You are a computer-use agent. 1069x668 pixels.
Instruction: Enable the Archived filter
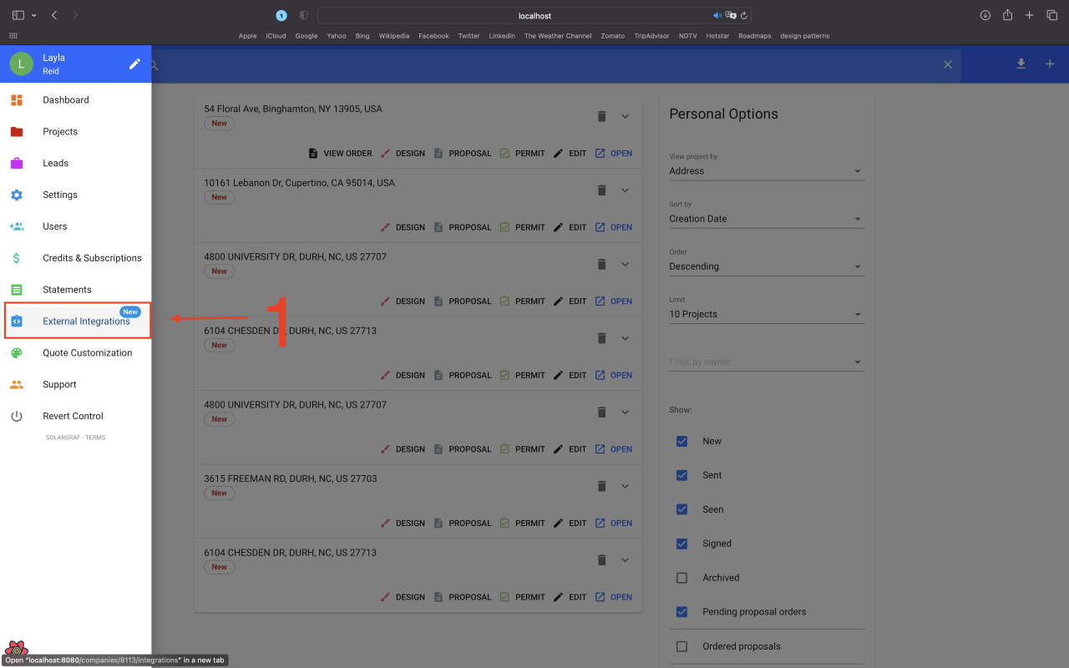pos(681,577)
